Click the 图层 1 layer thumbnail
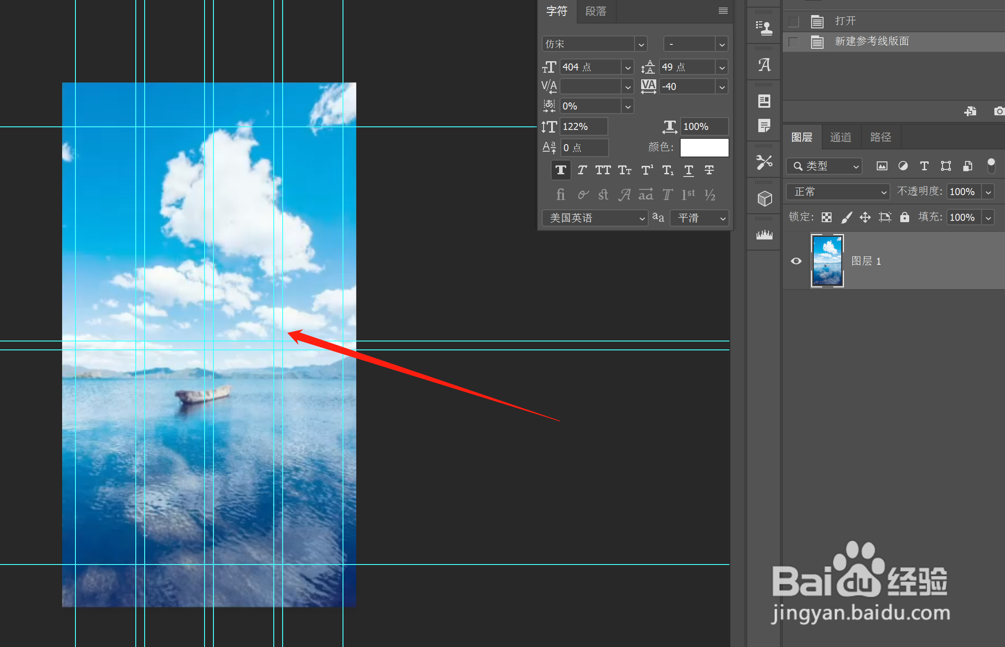The height and width of the screenshot is (647, 1005). click(827, 261)
